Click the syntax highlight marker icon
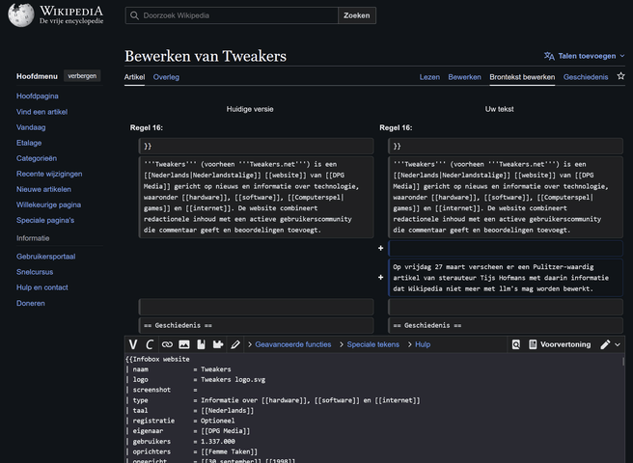 (235, 344)
